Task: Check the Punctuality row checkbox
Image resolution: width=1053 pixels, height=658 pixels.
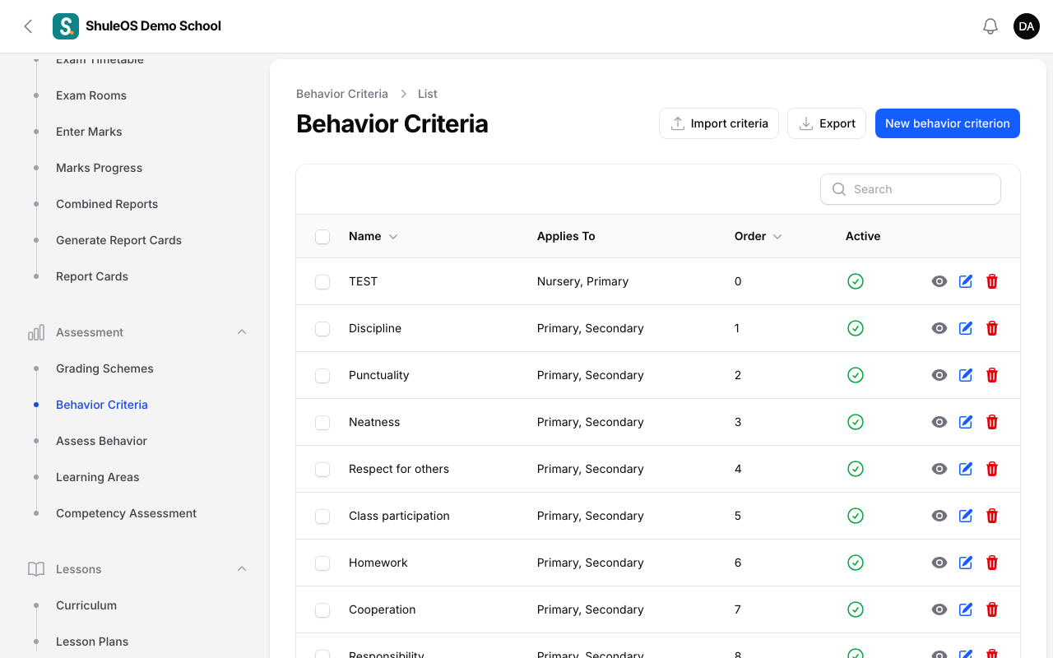Action: (x=322, y=376)
